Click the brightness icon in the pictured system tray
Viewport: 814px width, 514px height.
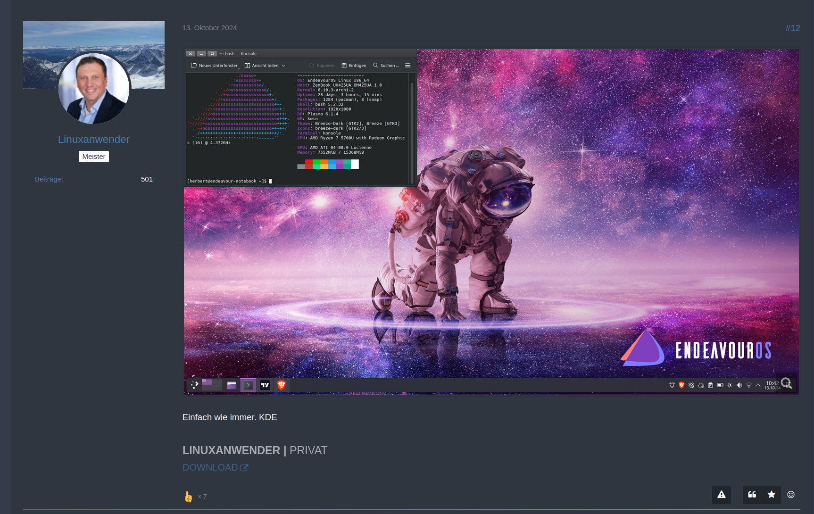click(x=730, y=385)
